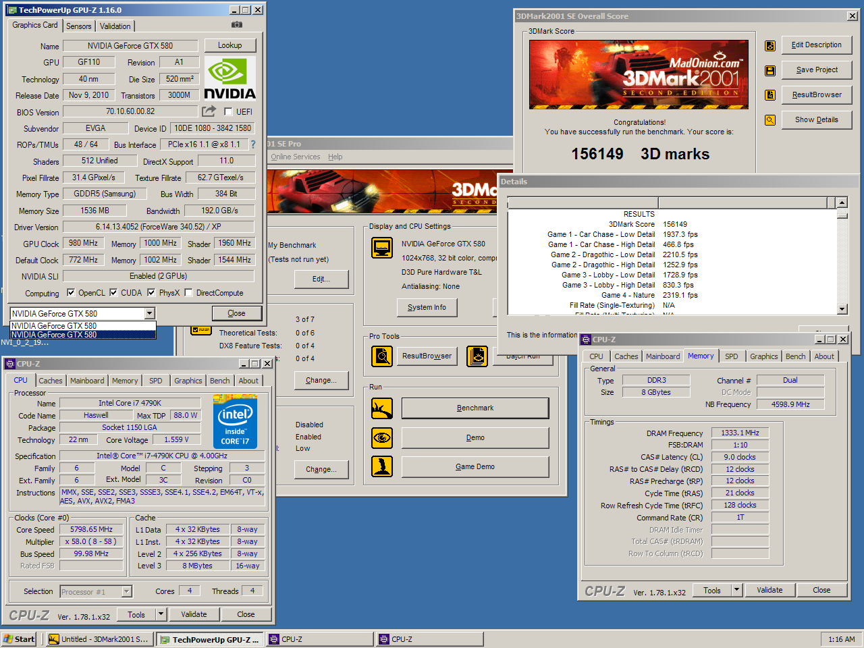
Task: Click the Untitled - 3DMark2001 taskbar item
Action: coord(99,639)
